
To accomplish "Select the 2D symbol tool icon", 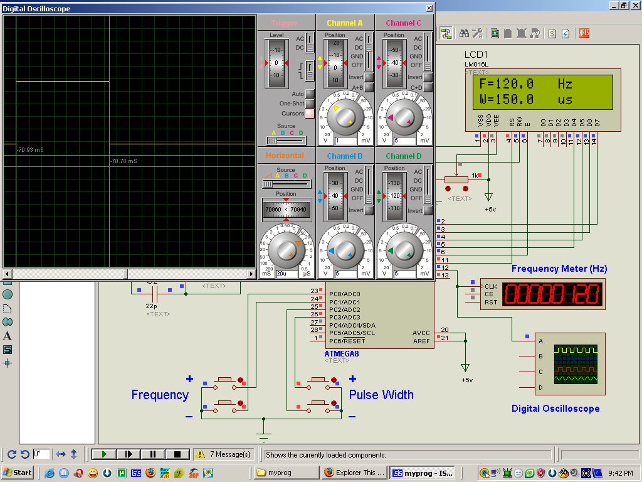I will [8, 350].
